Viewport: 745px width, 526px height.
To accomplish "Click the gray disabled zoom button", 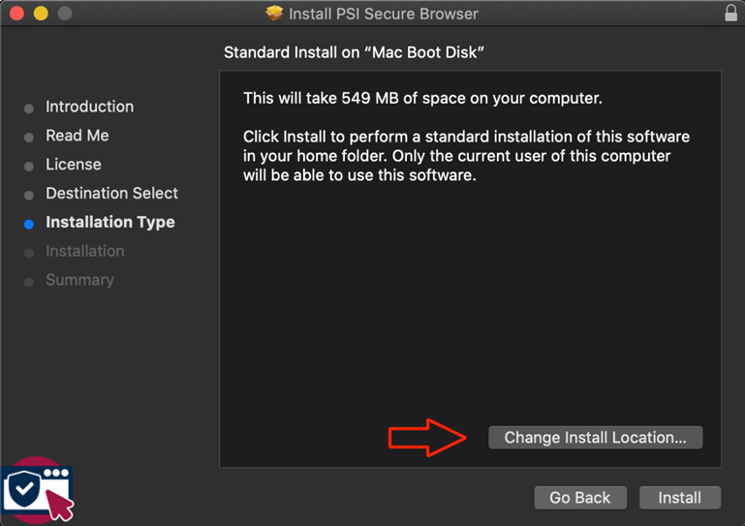I will click(65, 14).
